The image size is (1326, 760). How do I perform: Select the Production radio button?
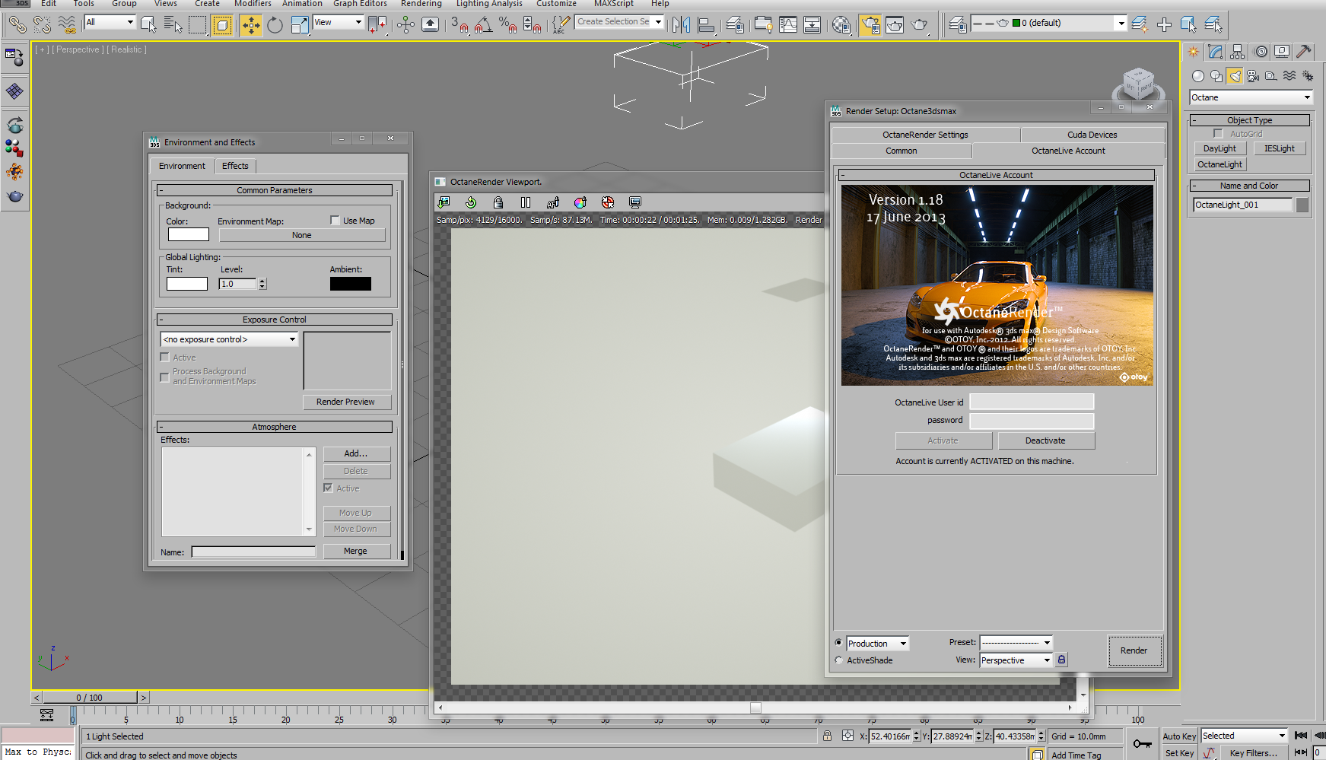[839, 643]
